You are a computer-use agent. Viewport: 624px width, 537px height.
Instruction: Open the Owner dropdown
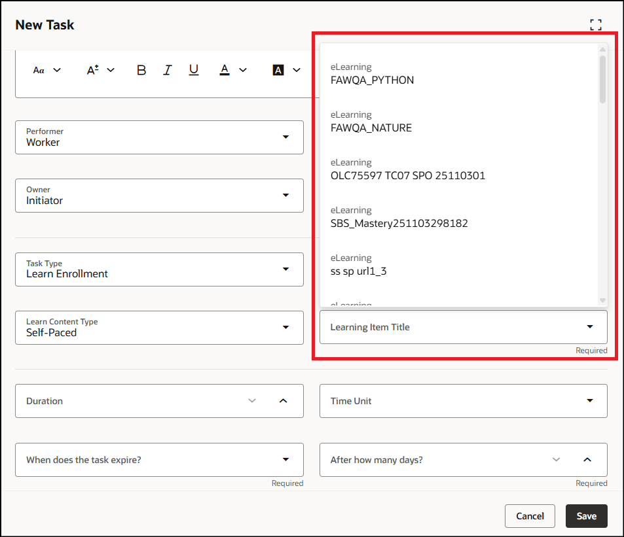point(286,196)
